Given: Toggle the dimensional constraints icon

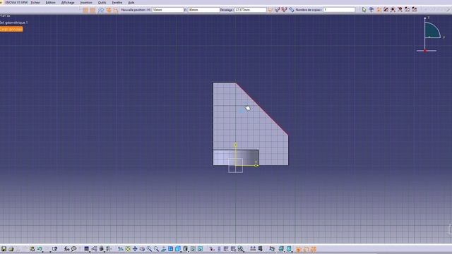Looking at the screenshot, I should [x=116, y=10].
